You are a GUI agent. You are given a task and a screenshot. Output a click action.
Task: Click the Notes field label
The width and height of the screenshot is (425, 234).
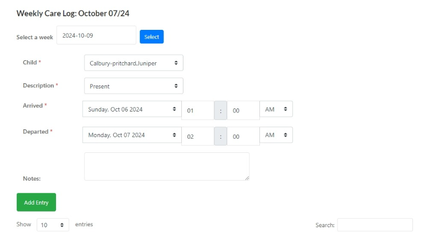click(x=31, y=179)
